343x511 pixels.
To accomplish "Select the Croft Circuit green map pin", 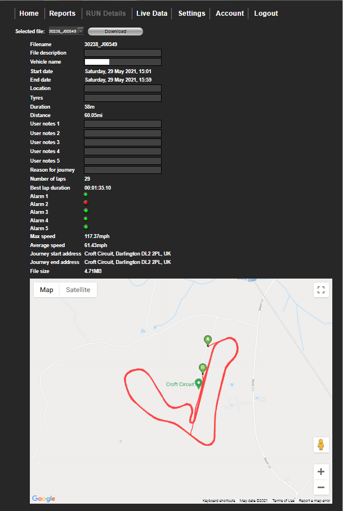I will (198, 382).
